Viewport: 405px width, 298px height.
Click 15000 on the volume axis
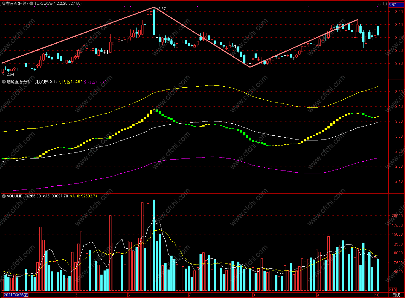(x=397, y=234)
